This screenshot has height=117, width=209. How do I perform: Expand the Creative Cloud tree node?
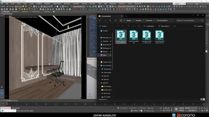99,62
